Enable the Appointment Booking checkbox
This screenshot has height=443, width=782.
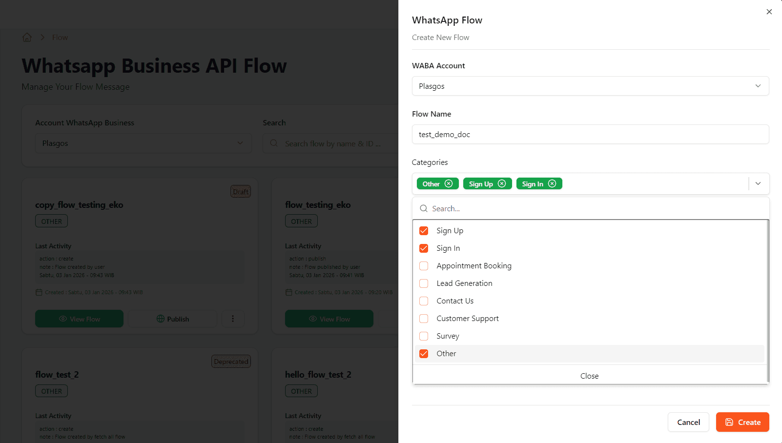[x=423, y=266]
